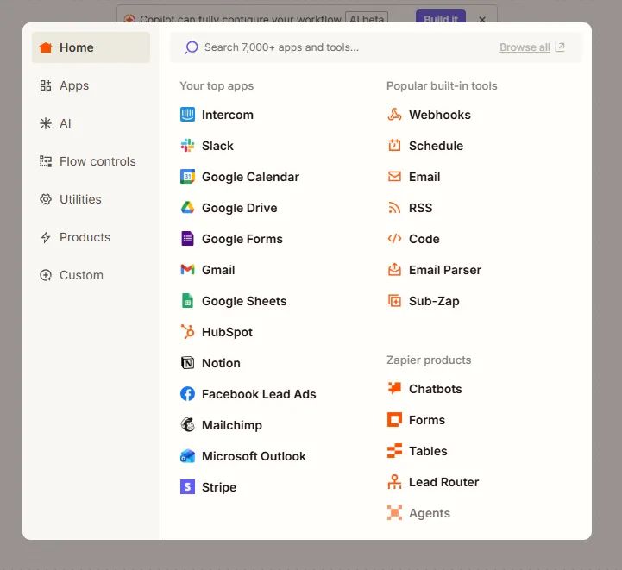Click the Gmail envelope icon
The width and height of the screenshot is (622, 570).
pyautogui.click(x=187, y=270)
